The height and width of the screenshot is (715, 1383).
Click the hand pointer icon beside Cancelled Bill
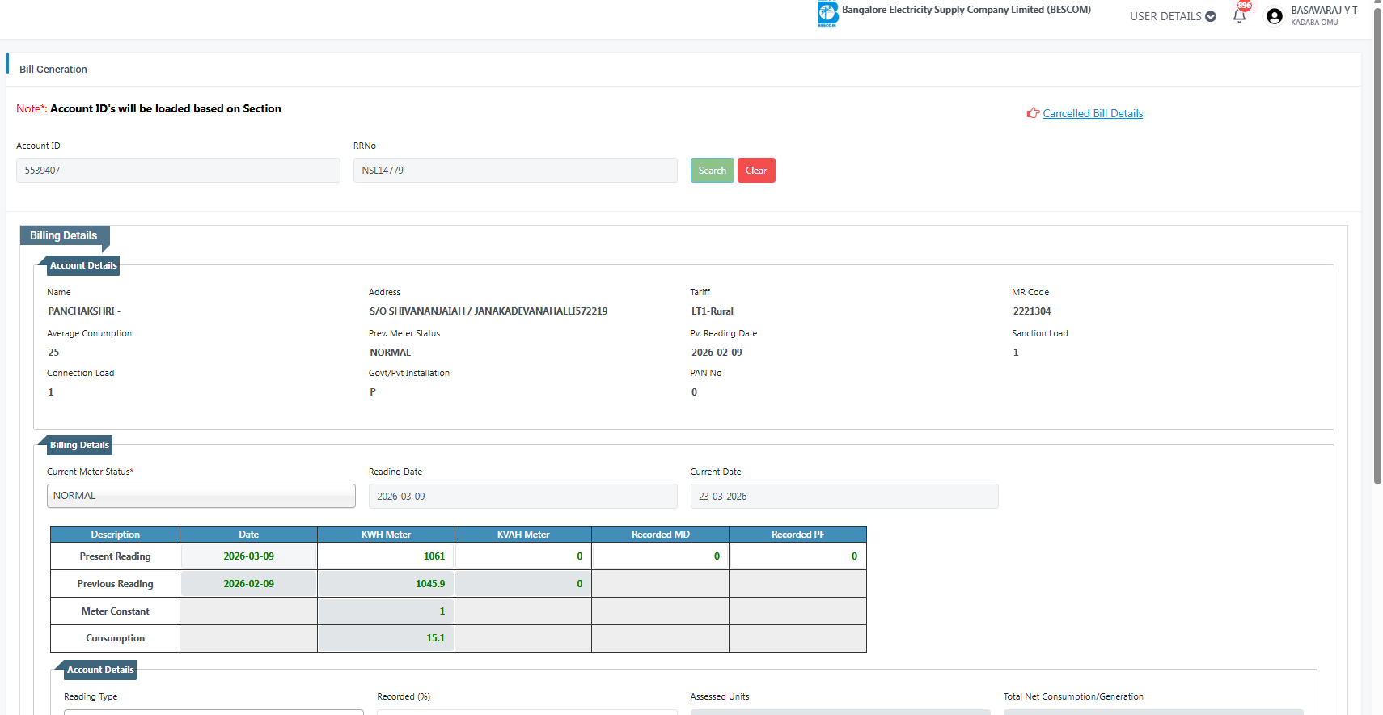point(1033,113)
